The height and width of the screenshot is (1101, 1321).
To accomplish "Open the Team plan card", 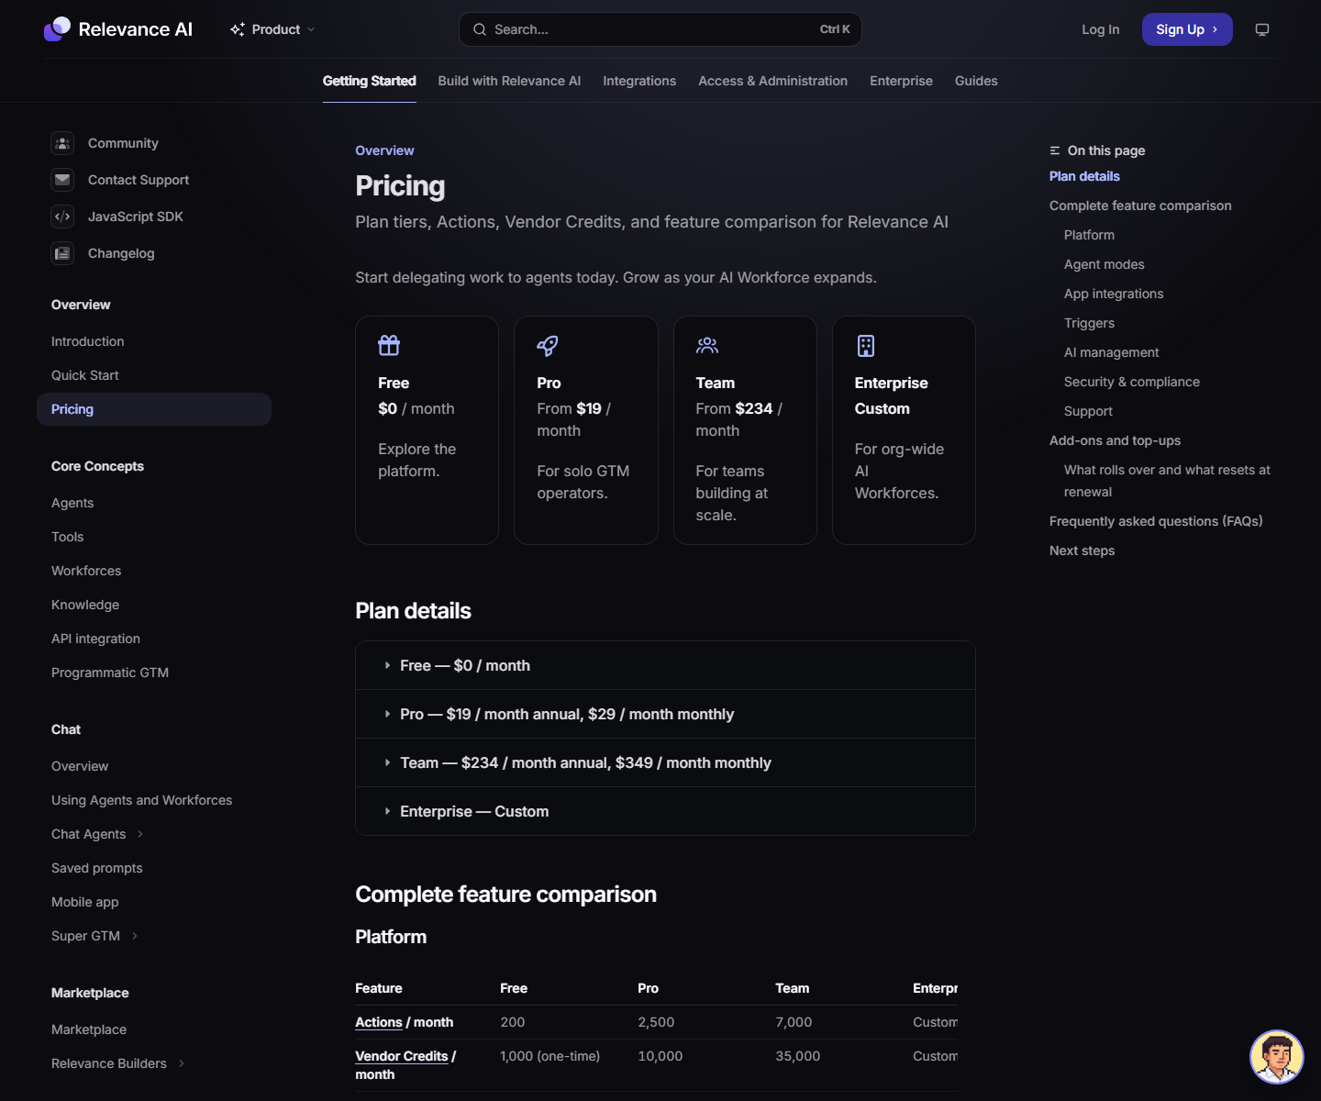I will coord(745,430).
